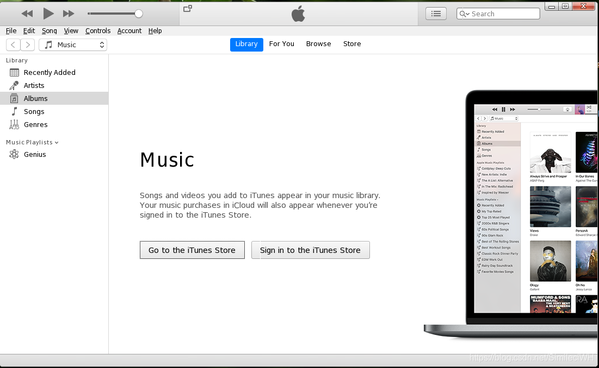
Task: Switch to the For You tab
Action: (281, 44)
